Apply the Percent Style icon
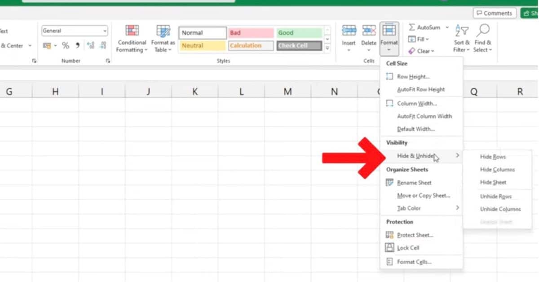The image size is (539, 282). pos(65,45)
